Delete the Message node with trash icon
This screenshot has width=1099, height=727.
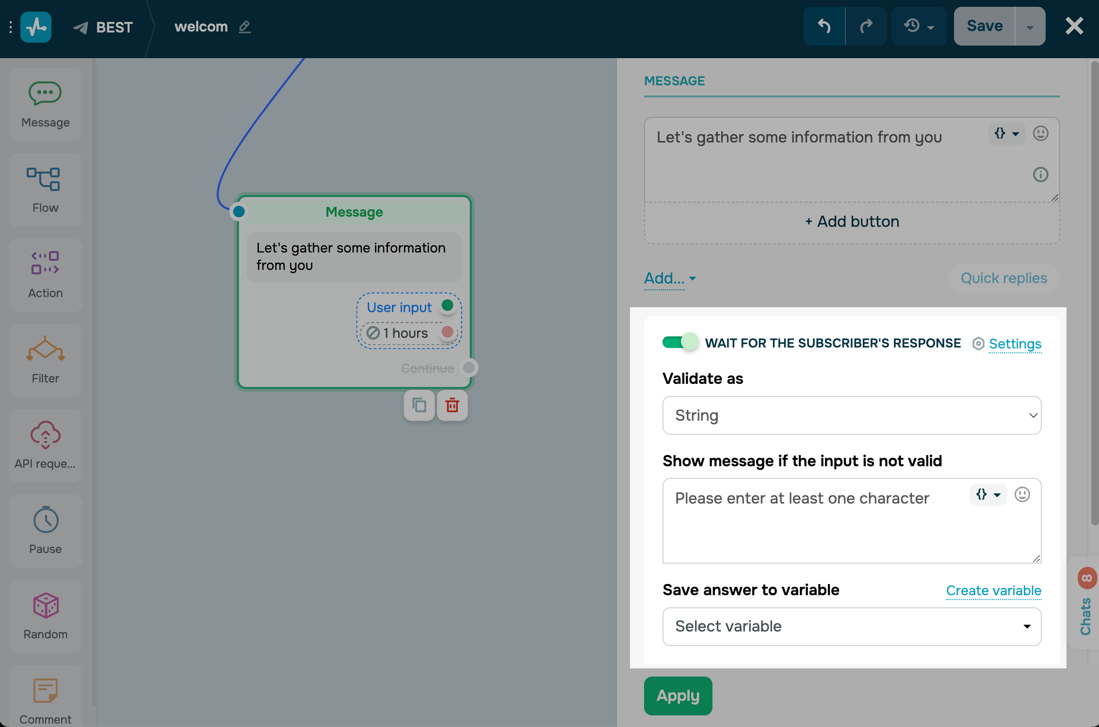click(x=452, y=405)
